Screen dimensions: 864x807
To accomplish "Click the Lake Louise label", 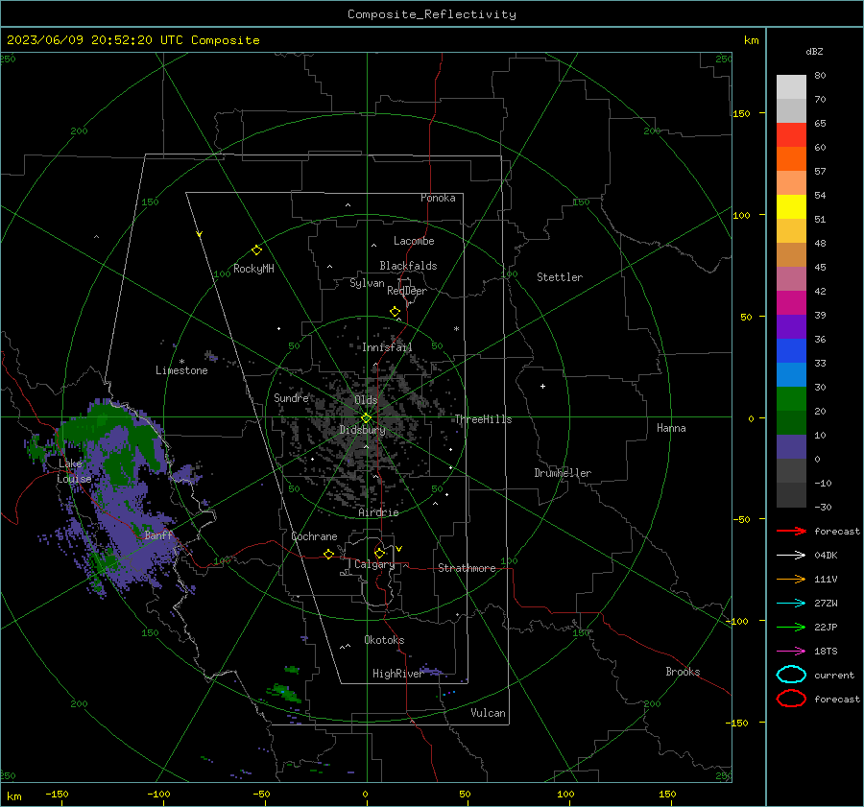I will coord(74,471).
